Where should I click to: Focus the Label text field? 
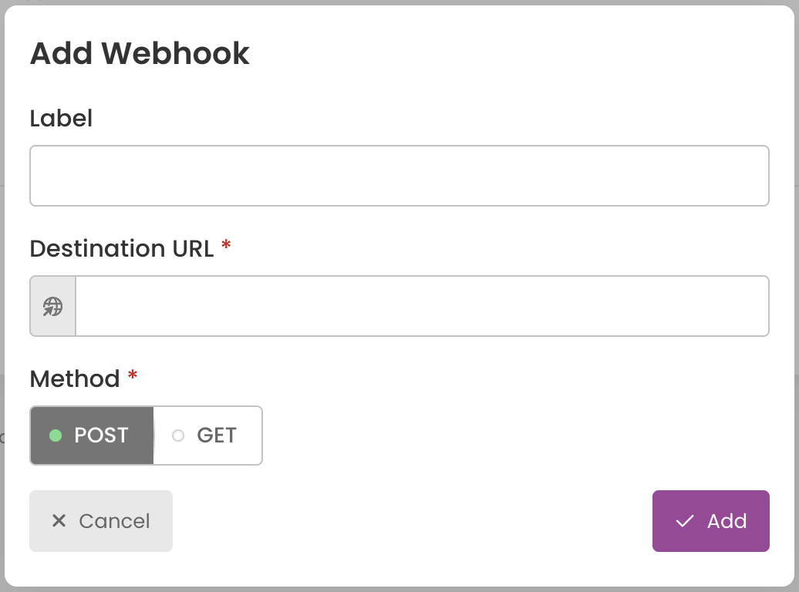(x=399, y=176)
